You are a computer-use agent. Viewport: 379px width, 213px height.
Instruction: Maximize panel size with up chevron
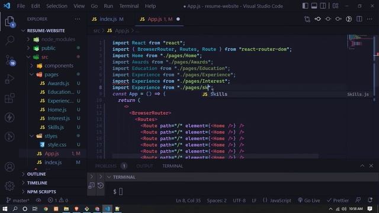[362, 166]
